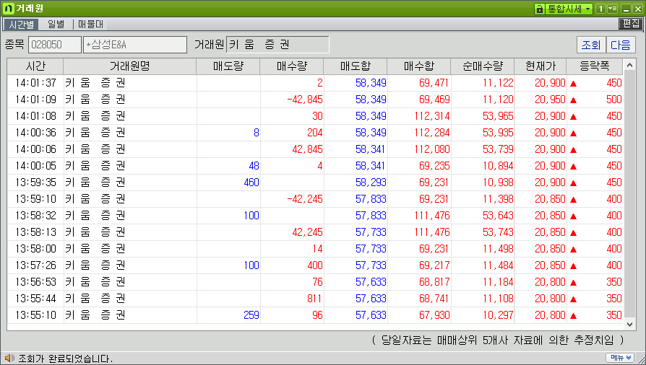Click the 매도량 column header

[x=228, y=66]
